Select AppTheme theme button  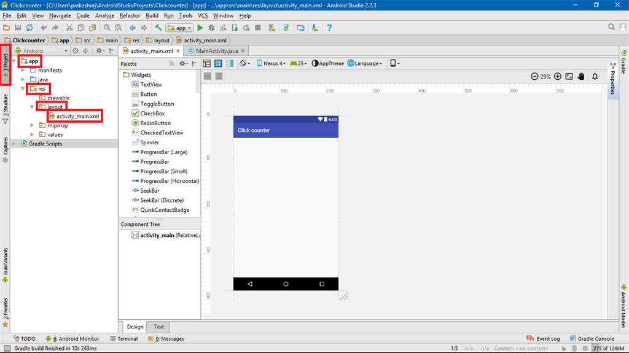tap(328, 63)
